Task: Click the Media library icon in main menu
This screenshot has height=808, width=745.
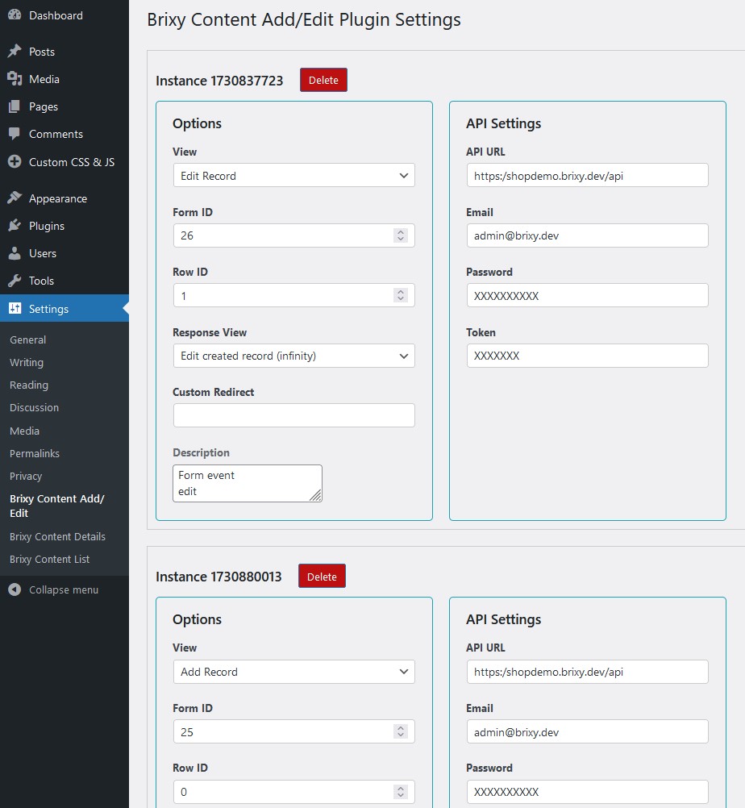Action: [x=15, y=79]
